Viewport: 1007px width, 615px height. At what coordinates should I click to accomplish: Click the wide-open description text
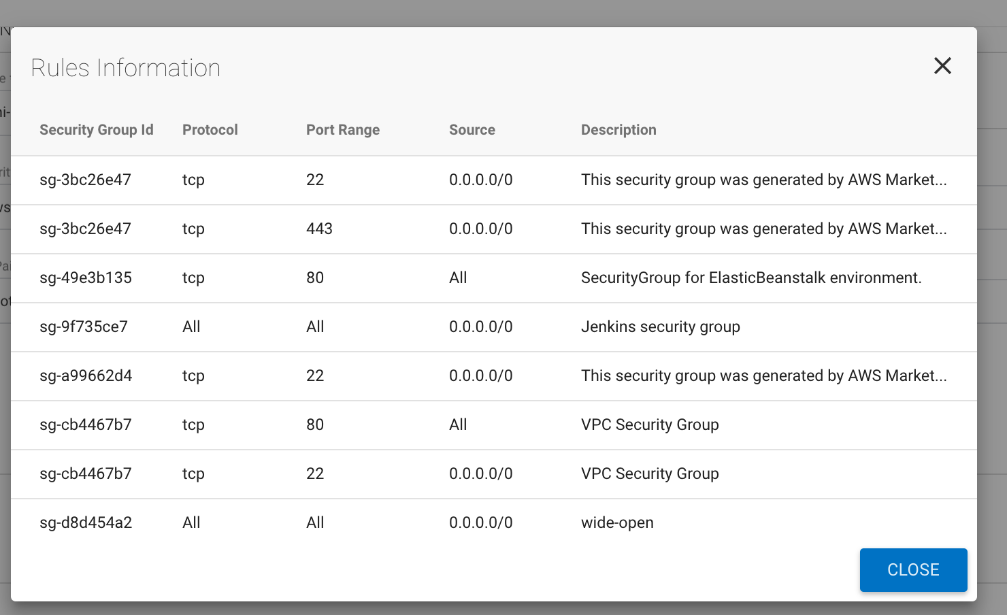pyautogui.click(x=617, y=522)
